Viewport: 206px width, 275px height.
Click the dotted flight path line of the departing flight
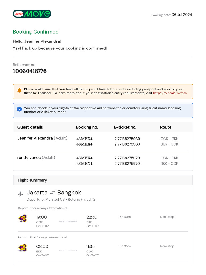click(68, 221)
